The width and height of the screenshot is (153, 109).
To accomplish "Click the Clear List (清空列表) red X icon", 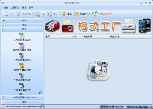I will click(19, 14).
